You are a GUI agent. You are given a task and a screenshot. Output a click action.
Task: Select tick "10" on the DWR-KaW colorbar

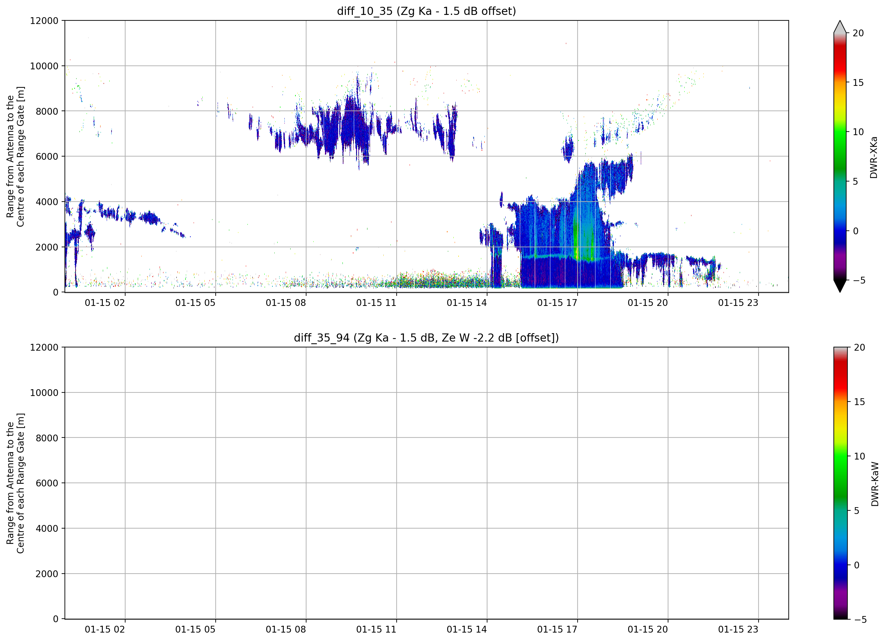click(859, 456)
